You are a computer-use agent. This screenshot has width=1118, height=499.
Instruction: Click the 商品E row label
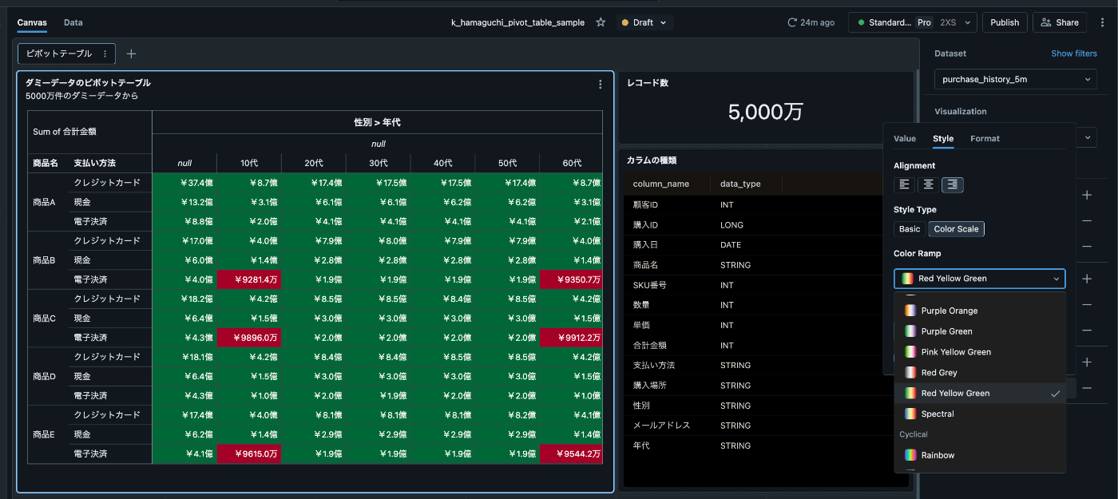(44, 434)
